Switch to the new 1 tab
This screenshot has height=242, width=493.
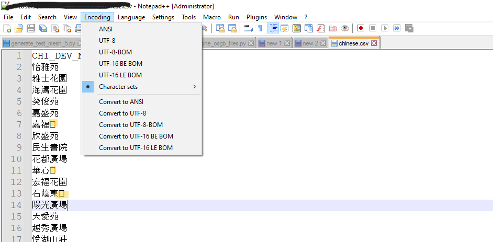[274, 43]
